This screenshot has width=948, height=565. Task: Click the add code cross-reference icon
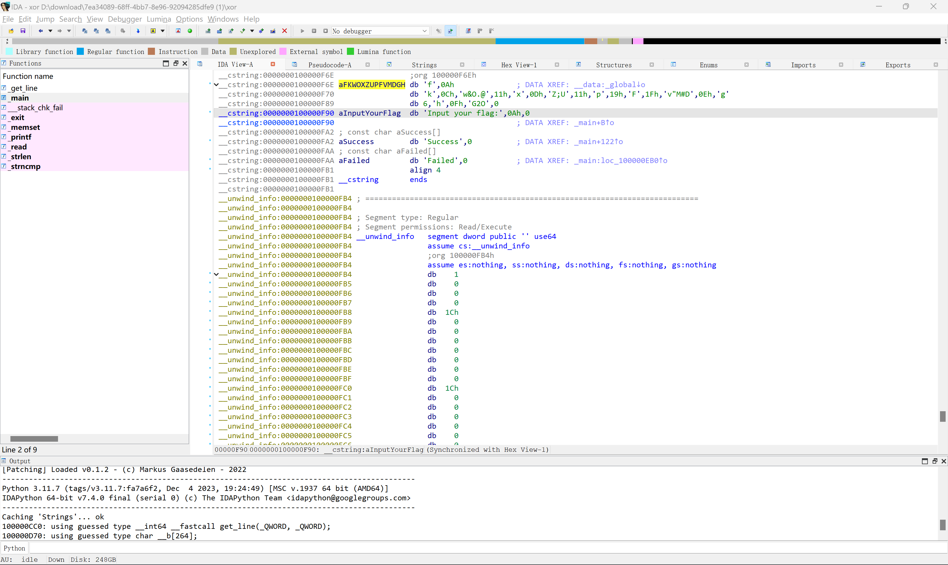tap(208, 31)
